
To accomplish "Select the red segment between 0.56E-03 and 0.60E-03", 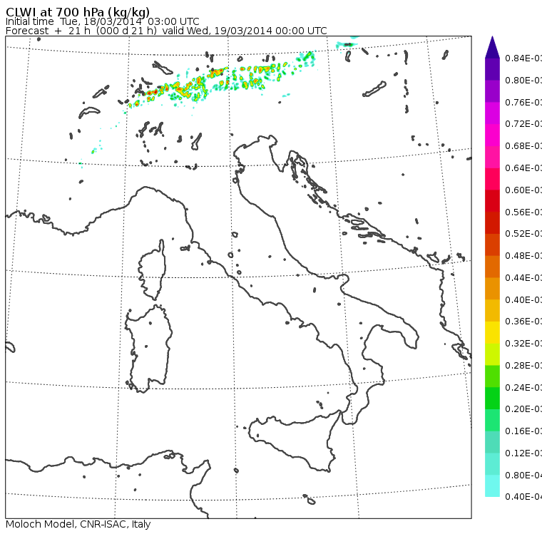I will click(x=492, y=201).
